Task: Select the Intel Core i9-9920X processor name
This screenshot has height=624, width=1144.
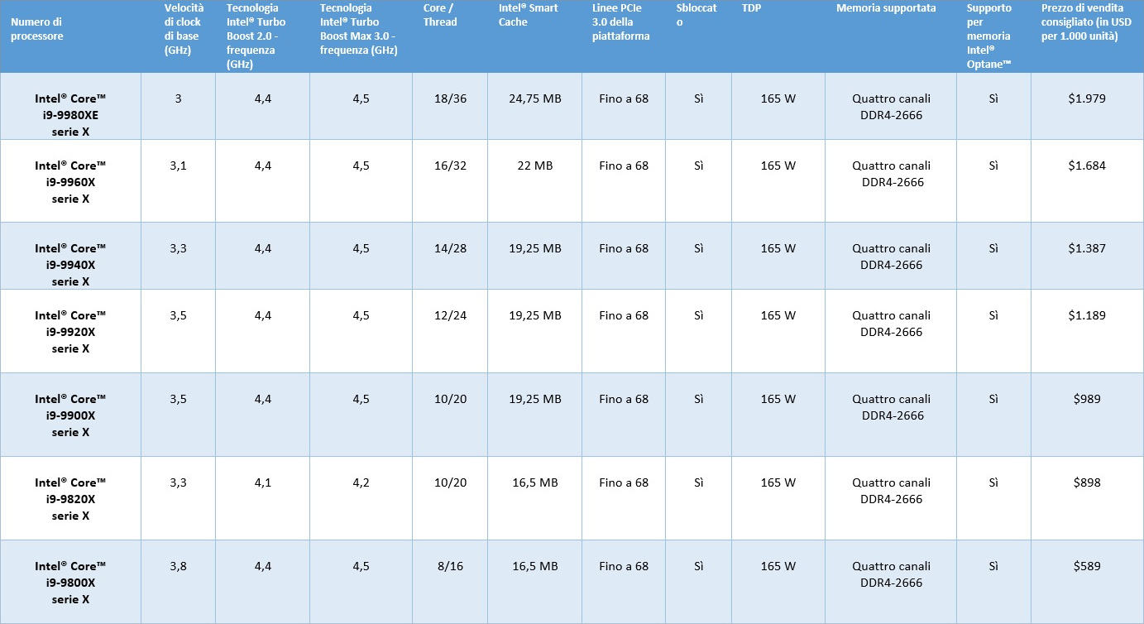Action: click(70, 332)
